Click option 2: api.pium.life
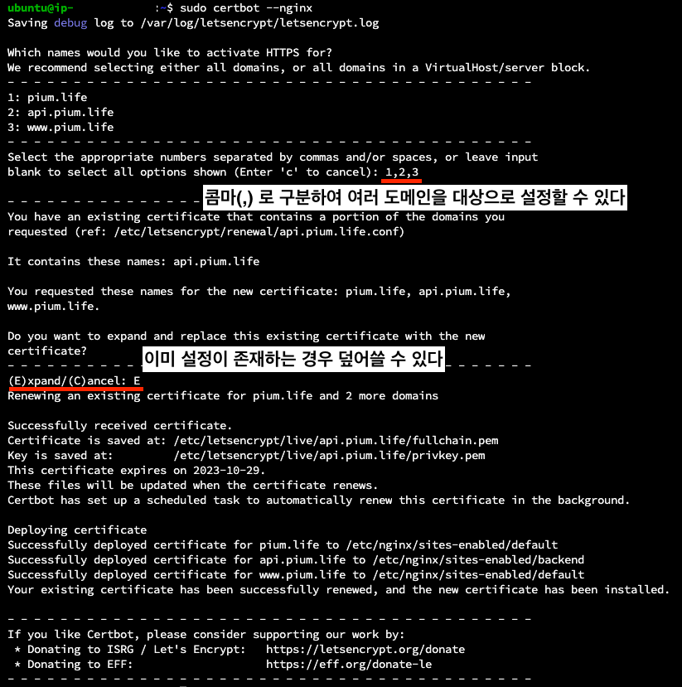The width and height of the screenshot is (682, 687). pos(60,112)
